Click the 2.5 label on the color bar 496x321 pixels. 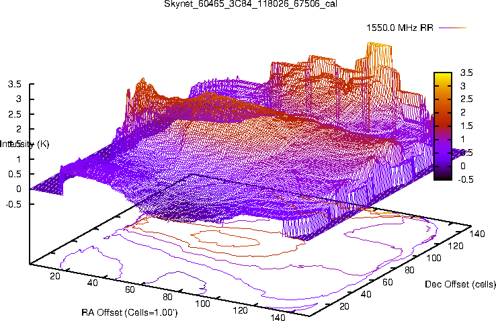(x=466, y=99)
